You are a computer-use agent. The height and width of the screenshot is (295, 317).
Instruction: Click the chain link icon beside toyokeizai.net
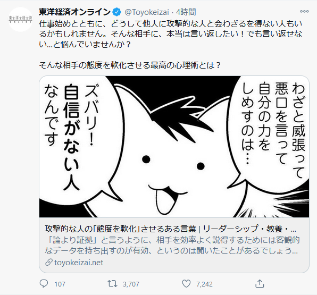(x=49, y=263)
